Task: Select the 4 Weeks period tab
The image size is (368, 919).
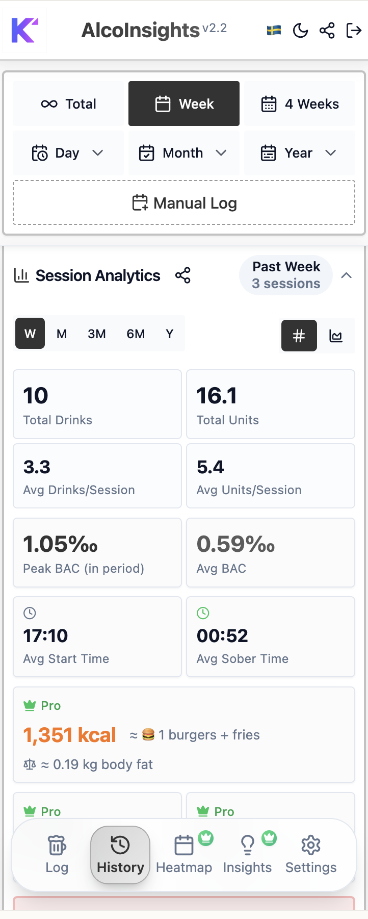Action: pyautogui.click(x=300, y=104)
